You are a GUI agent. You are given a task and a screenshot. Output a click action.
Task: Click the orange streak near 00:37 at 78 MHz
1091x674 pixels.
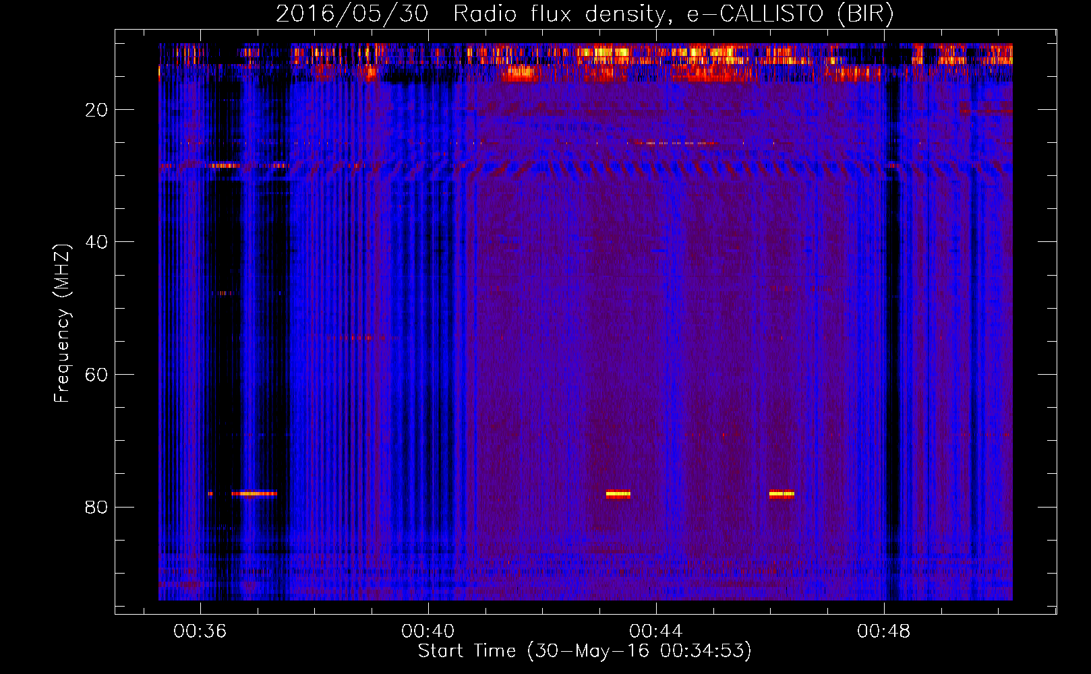254,493
